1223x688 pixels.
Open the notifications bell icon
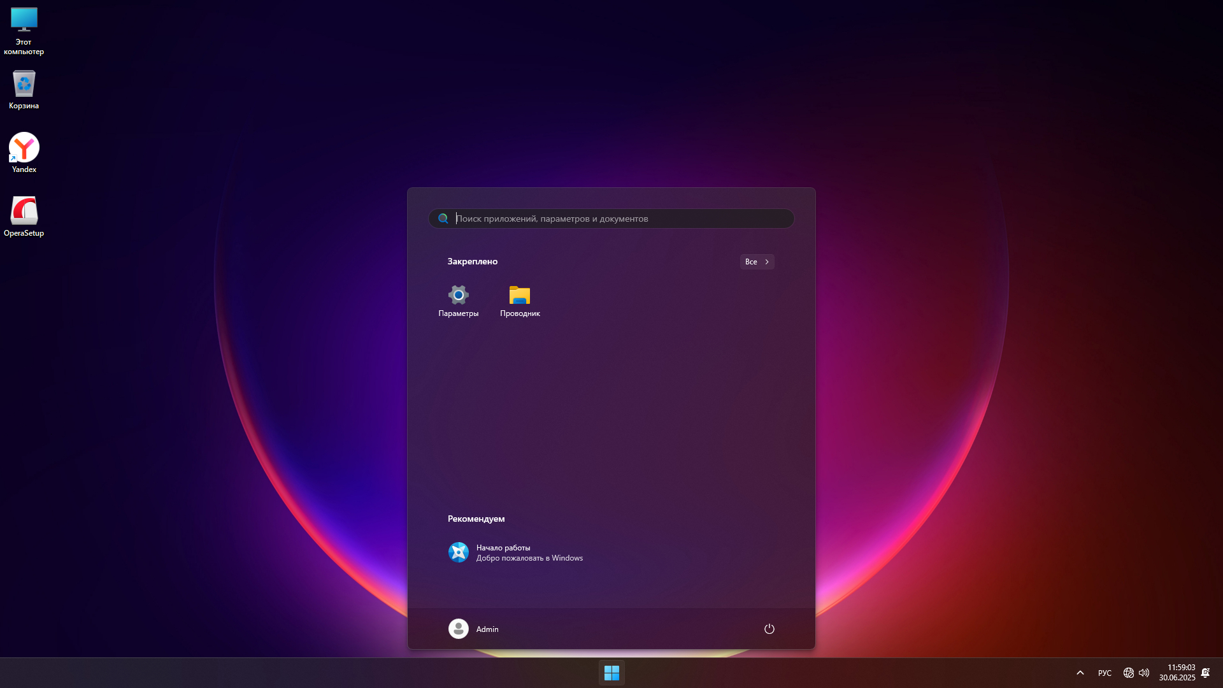pyautogui.click(x=1205, y=673)
